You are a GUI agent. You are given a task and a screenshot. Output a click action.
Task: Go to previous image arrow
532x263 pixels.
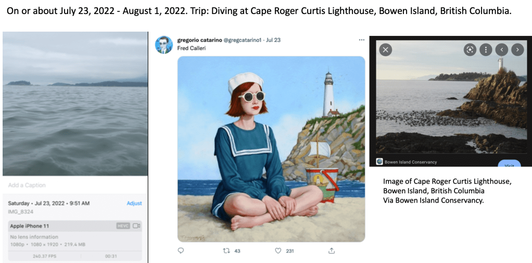501,50
